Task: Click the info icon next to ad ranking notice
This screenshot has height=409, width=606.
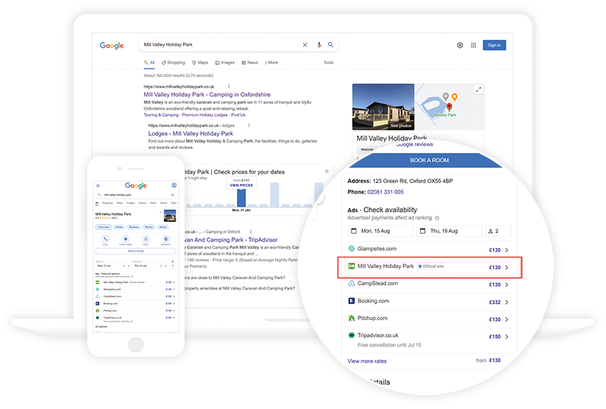Action: tap(437, 218)
